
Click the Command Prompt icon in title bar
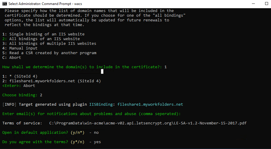(x=5, y=4)
